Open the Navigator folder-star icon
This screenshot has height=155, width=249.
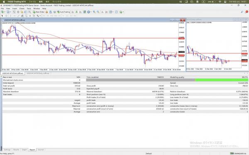[x=22, y=12]
